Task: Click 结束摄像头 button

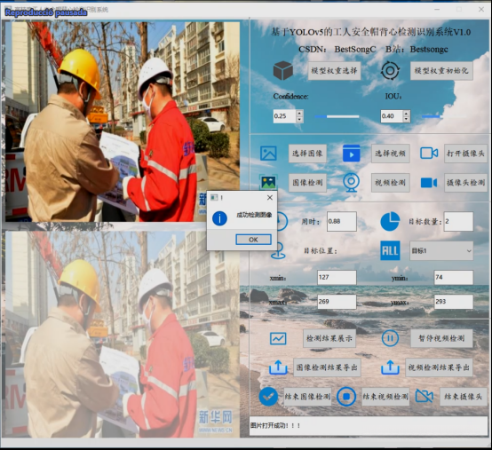Action: pyautogui.click(x=464, y=397)
